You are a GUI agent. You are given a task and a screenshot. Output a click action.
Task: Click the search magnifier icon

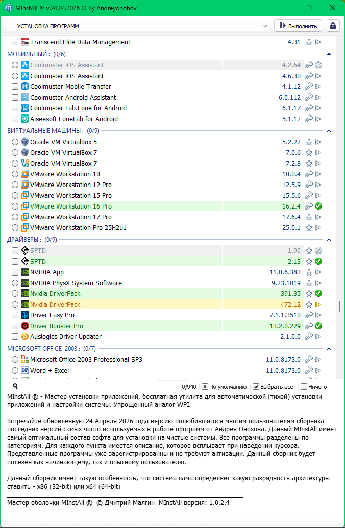(x=15, y=387)
